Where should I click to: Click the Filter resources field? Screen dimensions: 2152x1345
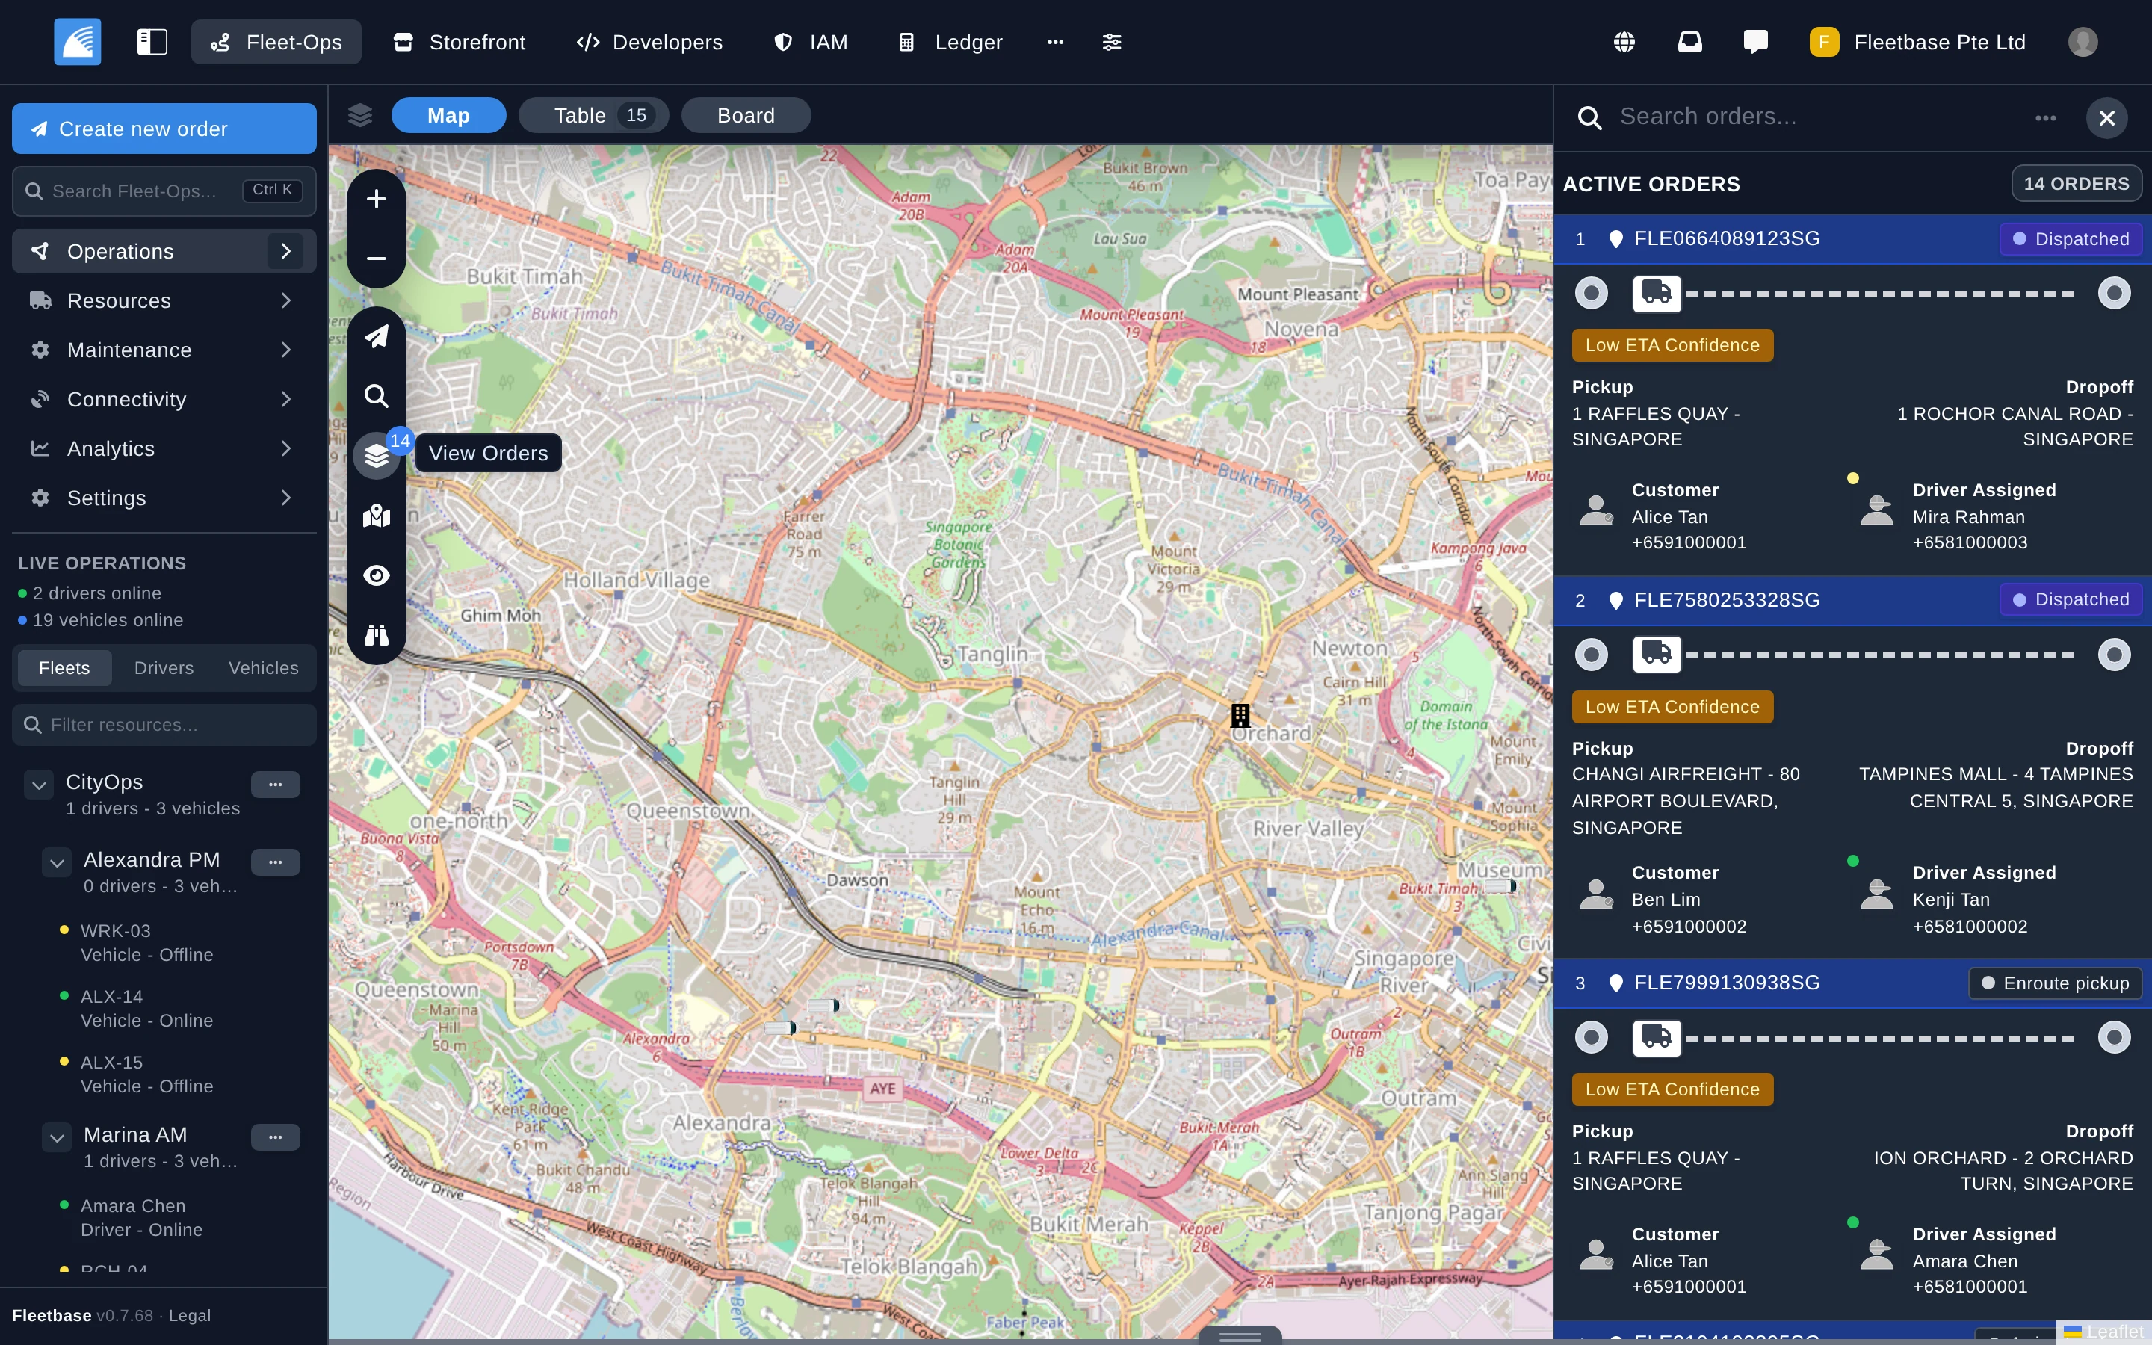164,725
